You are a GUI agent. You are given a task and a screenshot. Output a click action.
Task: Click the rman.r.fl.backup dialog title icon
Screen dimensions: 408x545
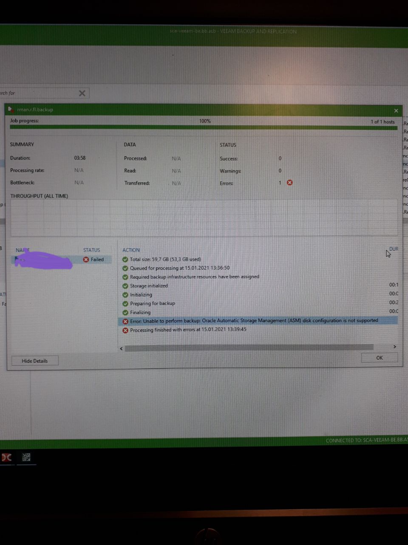click(x=11, y=109)
